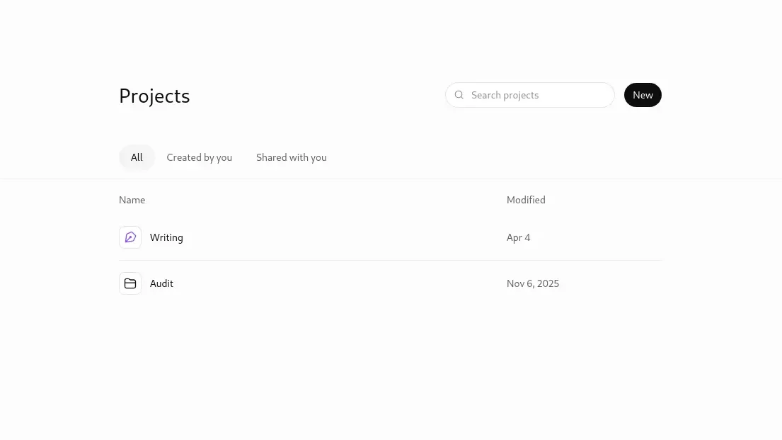The width and height of the screenshot is (782, 440).
Task: Click the Nov 6, 2025 modified date
Action: (533, 283)
